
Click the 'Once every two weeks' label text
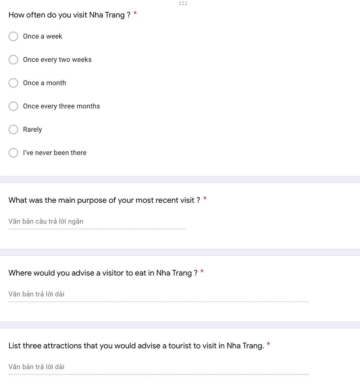click(x=57, y=60)
